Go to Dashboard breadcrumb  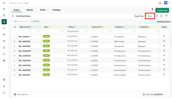pyautogui.click(x=13, y=3)
